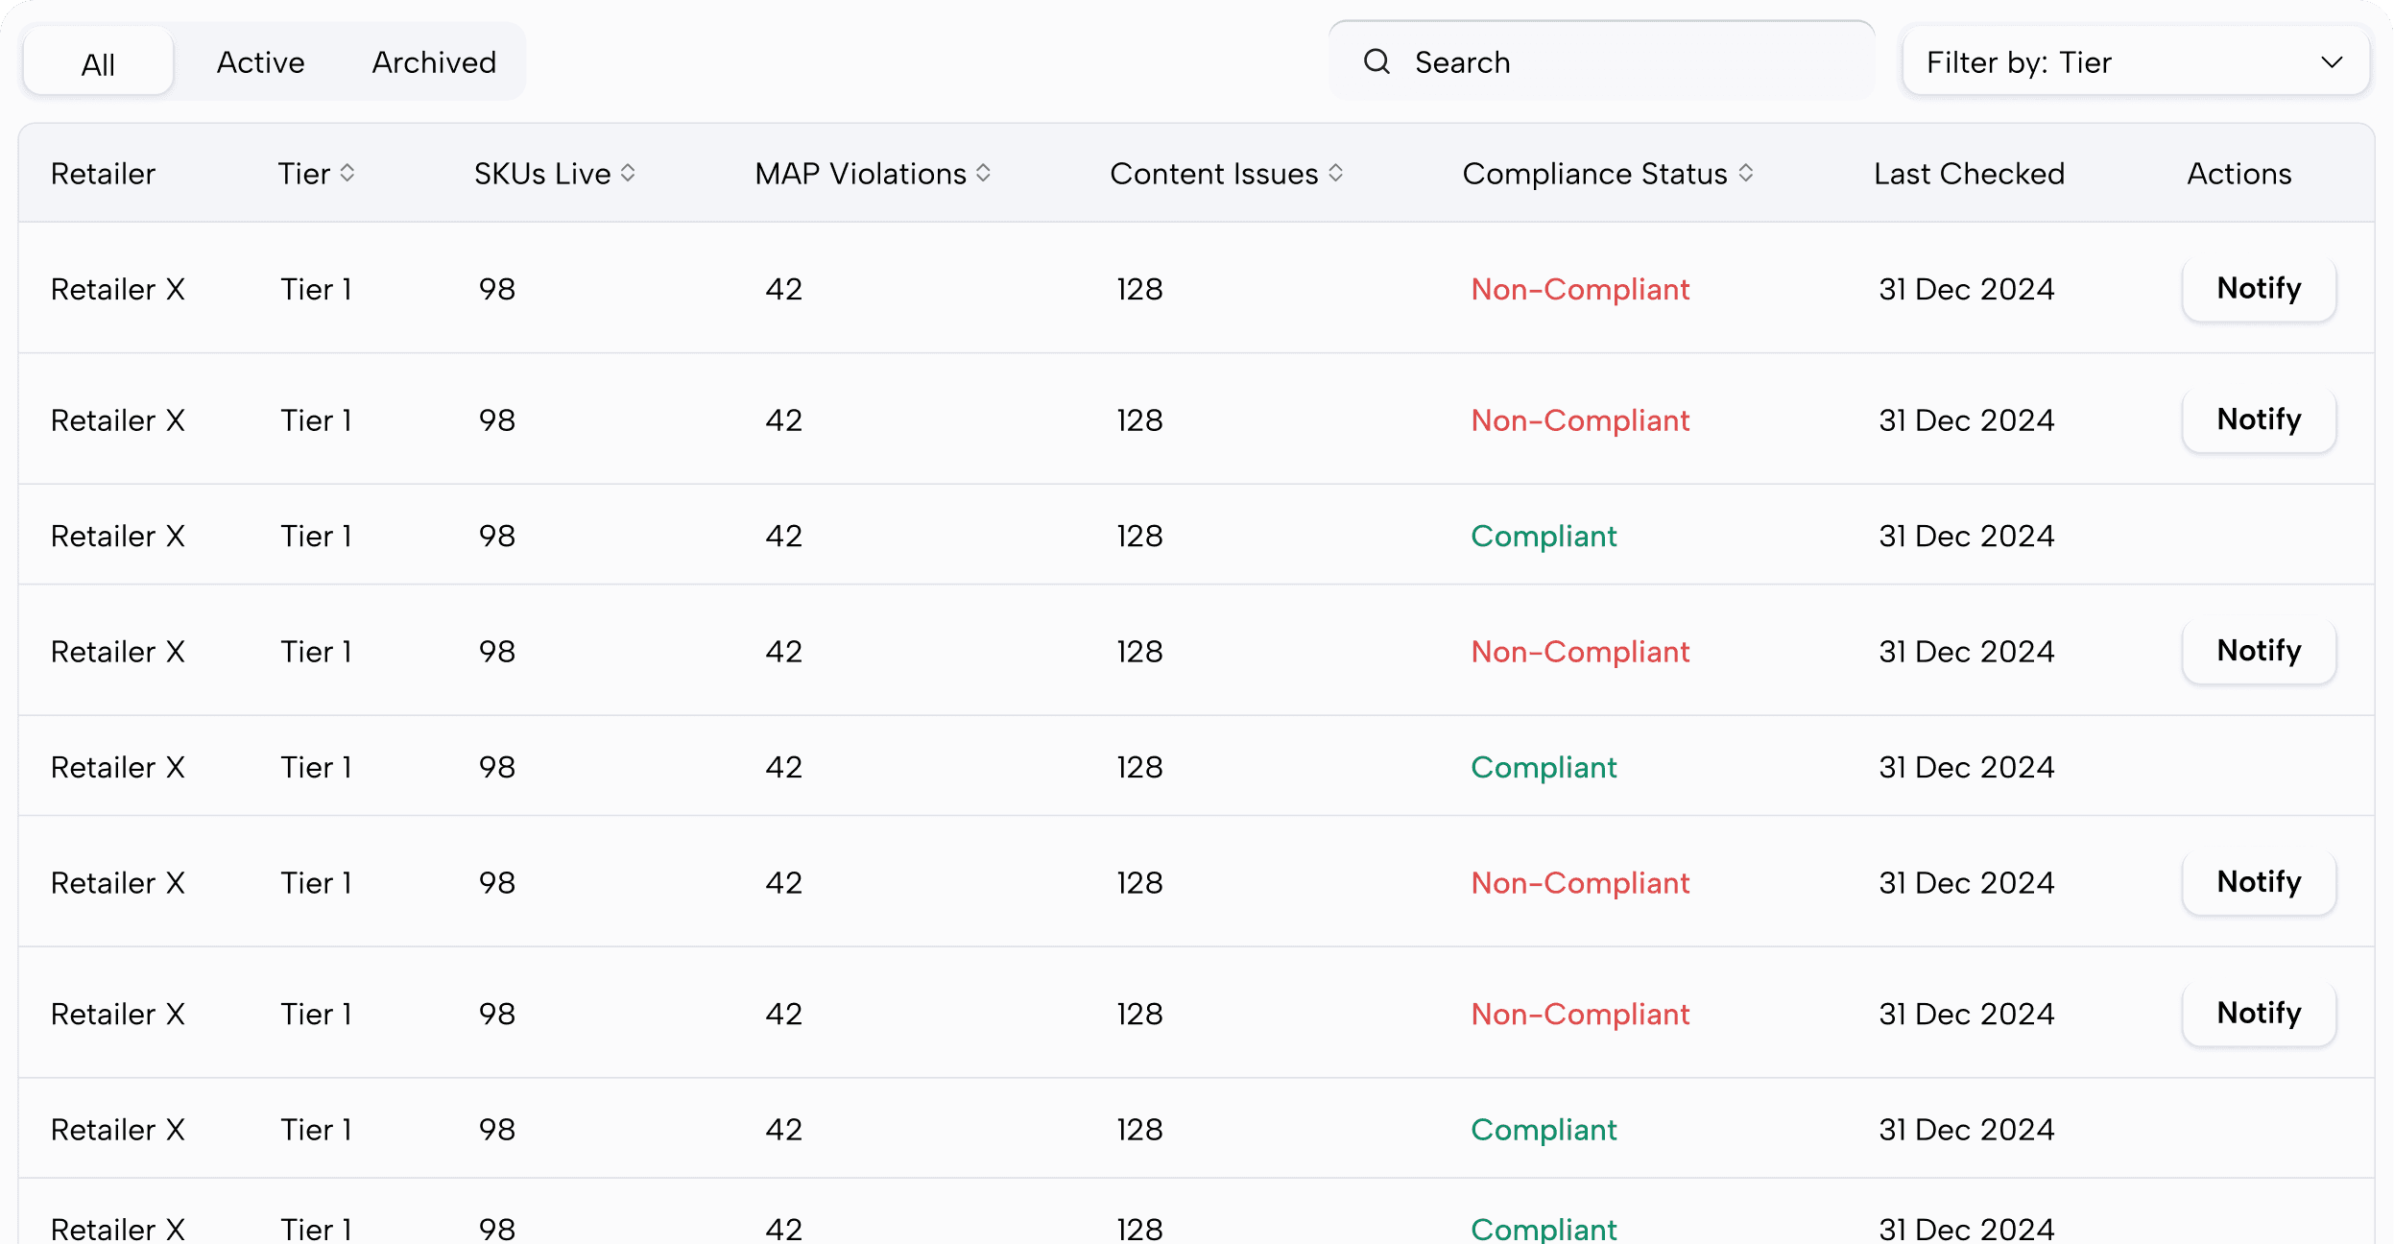The image size is (2394, 1244).
Task: Click Compliant status in third row
Action: pyautogui.click(x=1544, y=536)
